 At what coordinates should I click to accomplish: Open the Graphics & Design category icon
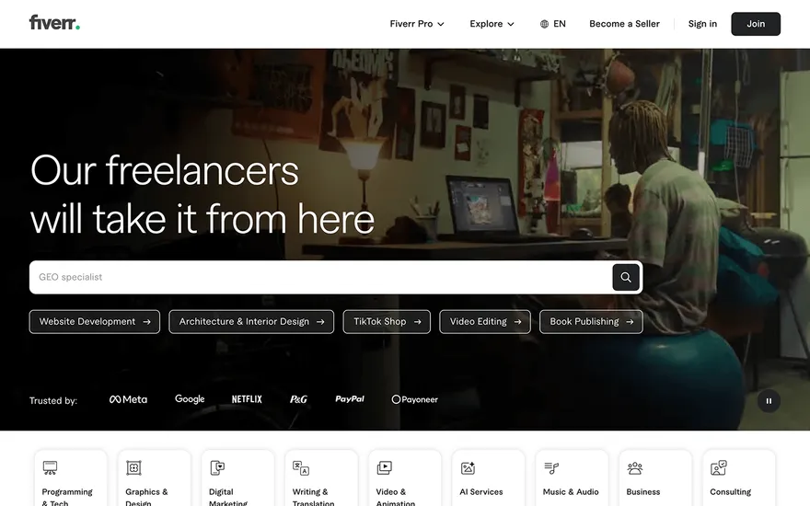pos(133,467)
